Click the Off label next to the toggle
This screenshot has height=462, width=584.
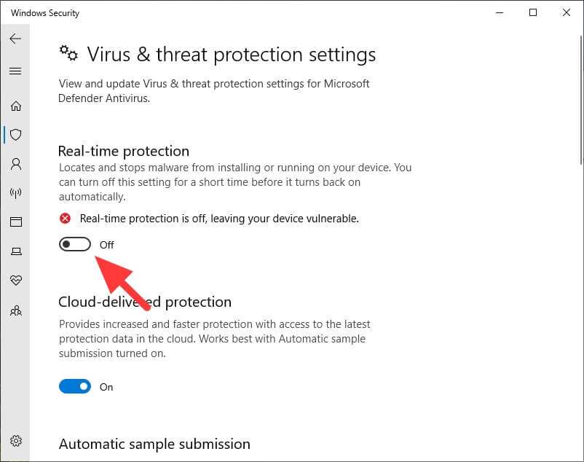click(x=106, y=245)
